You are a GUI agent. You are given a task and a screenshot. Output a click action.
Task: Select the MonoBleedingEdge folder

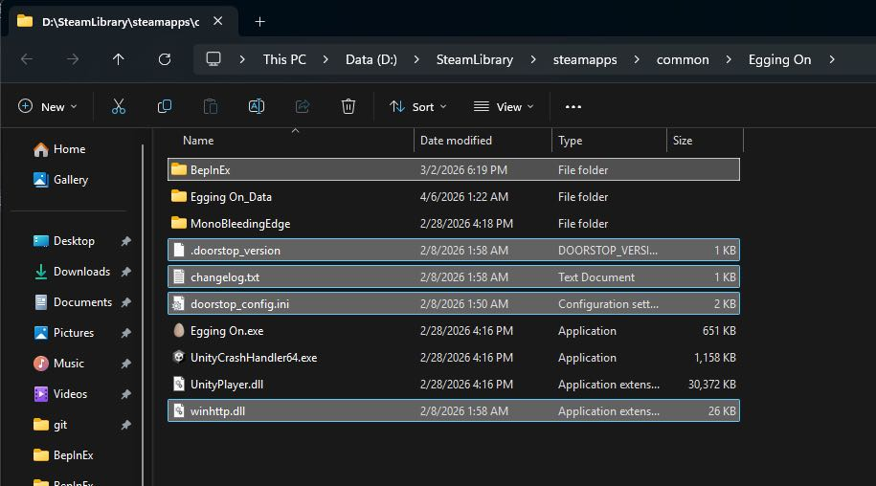[239, 224]
